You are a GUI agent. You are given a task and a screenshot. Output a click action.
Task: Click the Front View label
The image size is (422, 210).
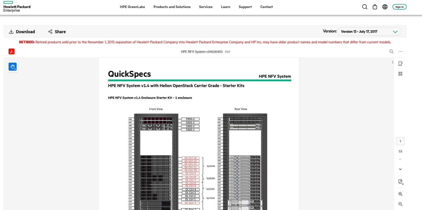[x=156, y=109]
